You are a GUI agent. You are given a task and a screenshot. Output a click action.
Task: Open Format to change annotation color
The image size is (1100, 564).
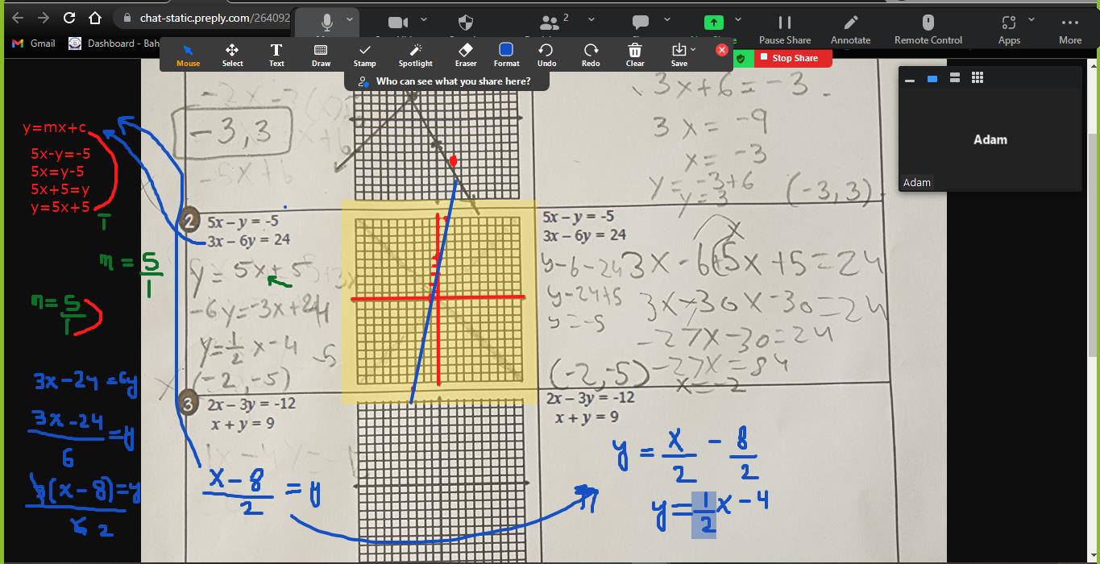[x=506, y=54]
